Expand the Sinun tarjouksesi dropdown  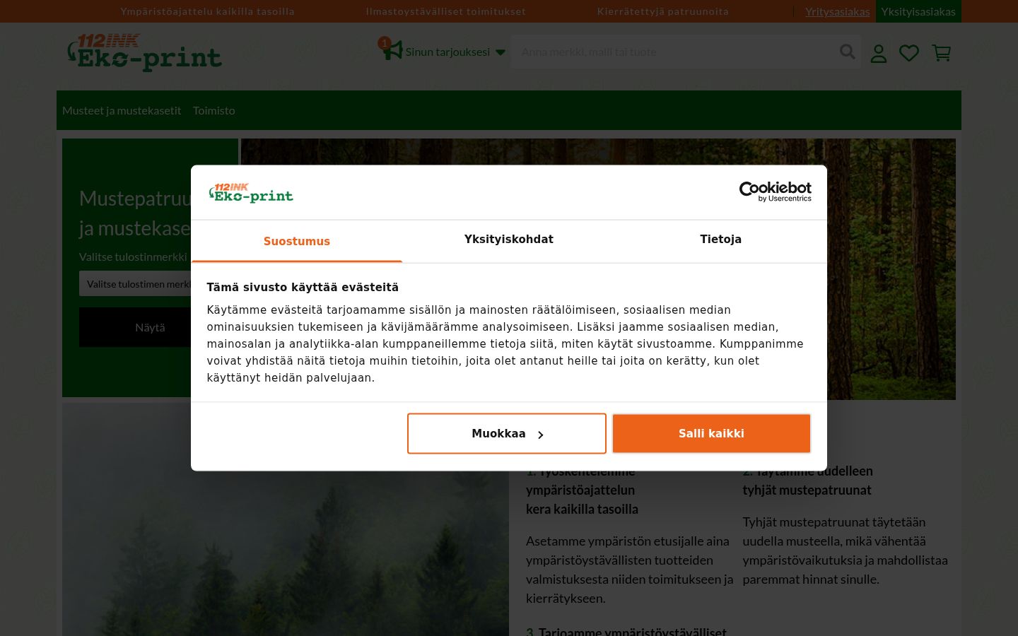coord(455,52)
